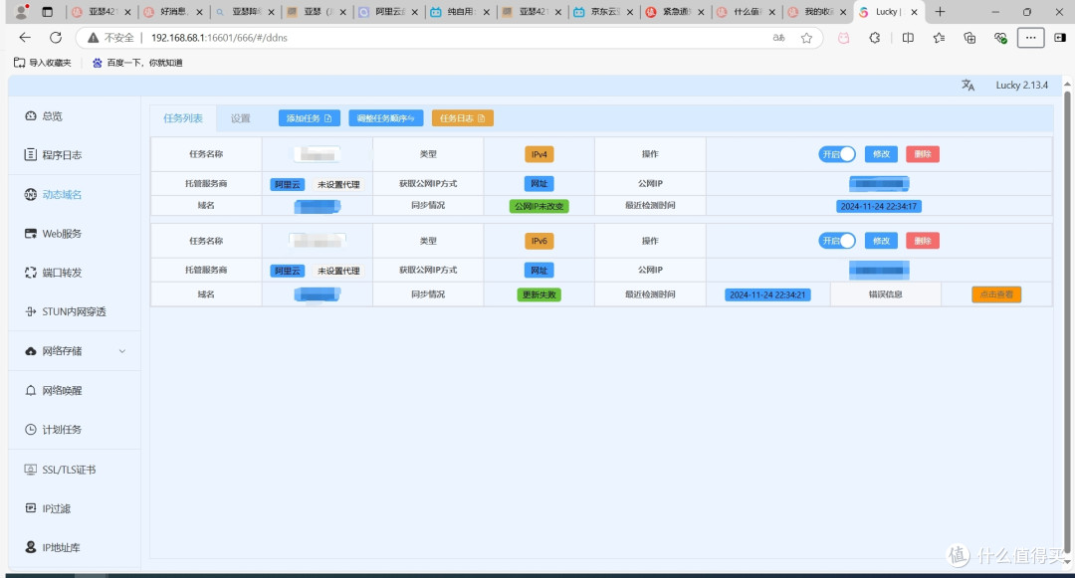Click the IPv4 type tag

(x=538, y=154)
